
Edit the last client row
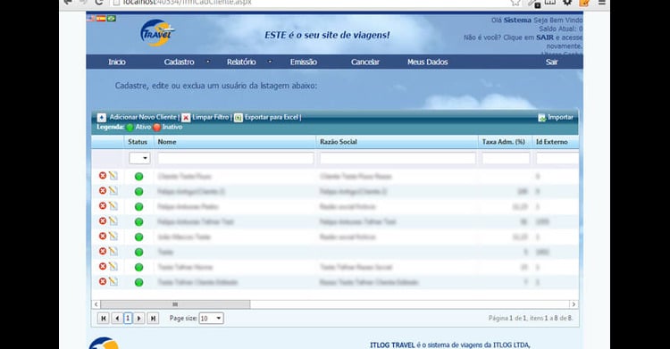point(113,281)
